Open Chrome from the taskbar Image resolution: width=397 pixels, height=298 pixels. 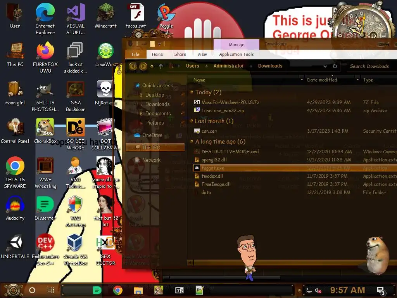[118, 290]
